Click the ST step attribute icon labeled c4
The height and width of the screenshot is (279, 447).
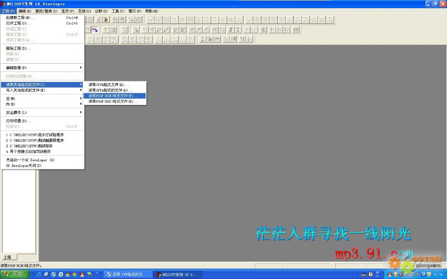point(273,20)
